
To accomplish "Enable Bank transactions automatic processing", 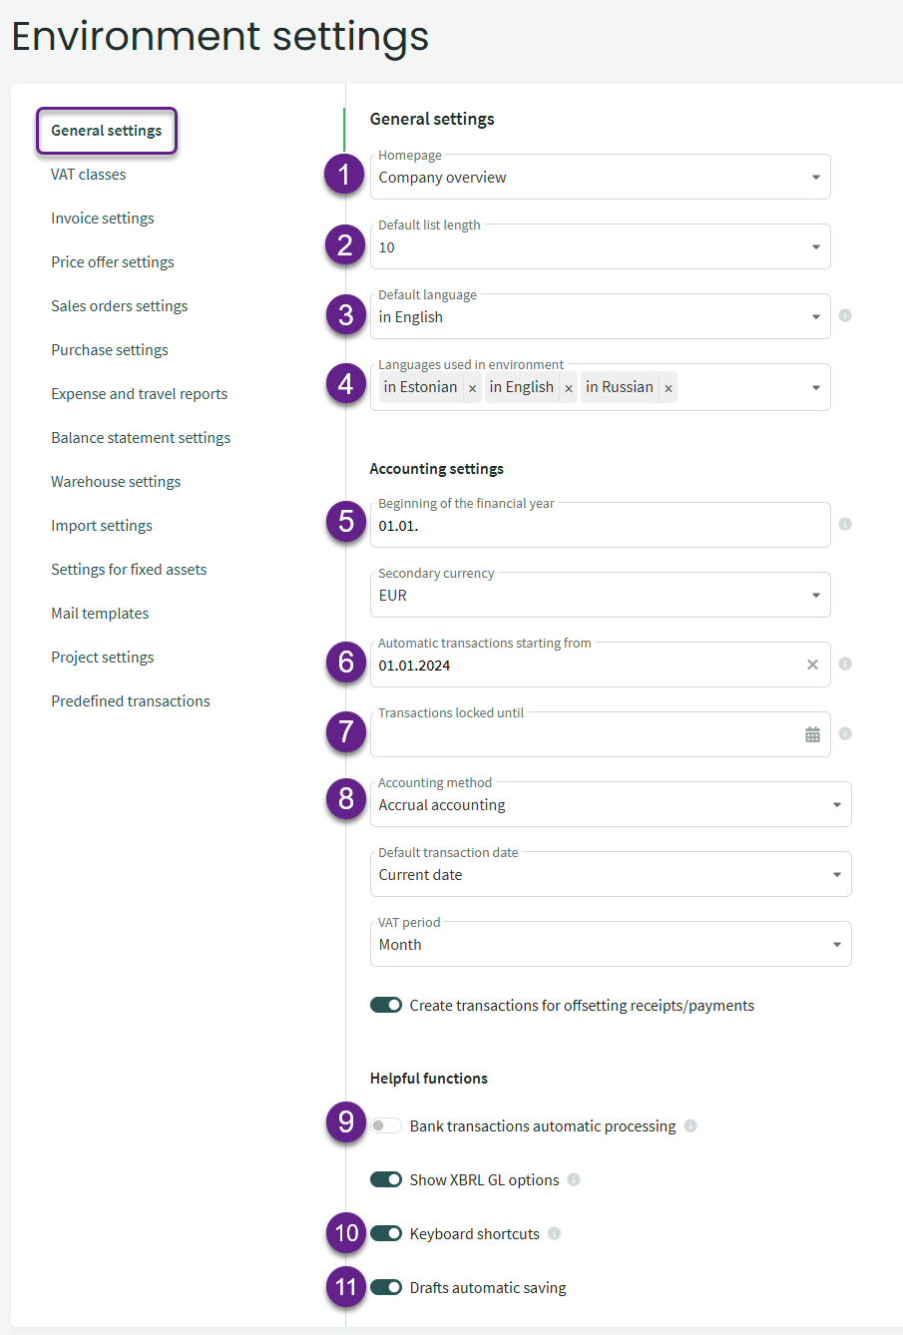I will coord(386,1125).
